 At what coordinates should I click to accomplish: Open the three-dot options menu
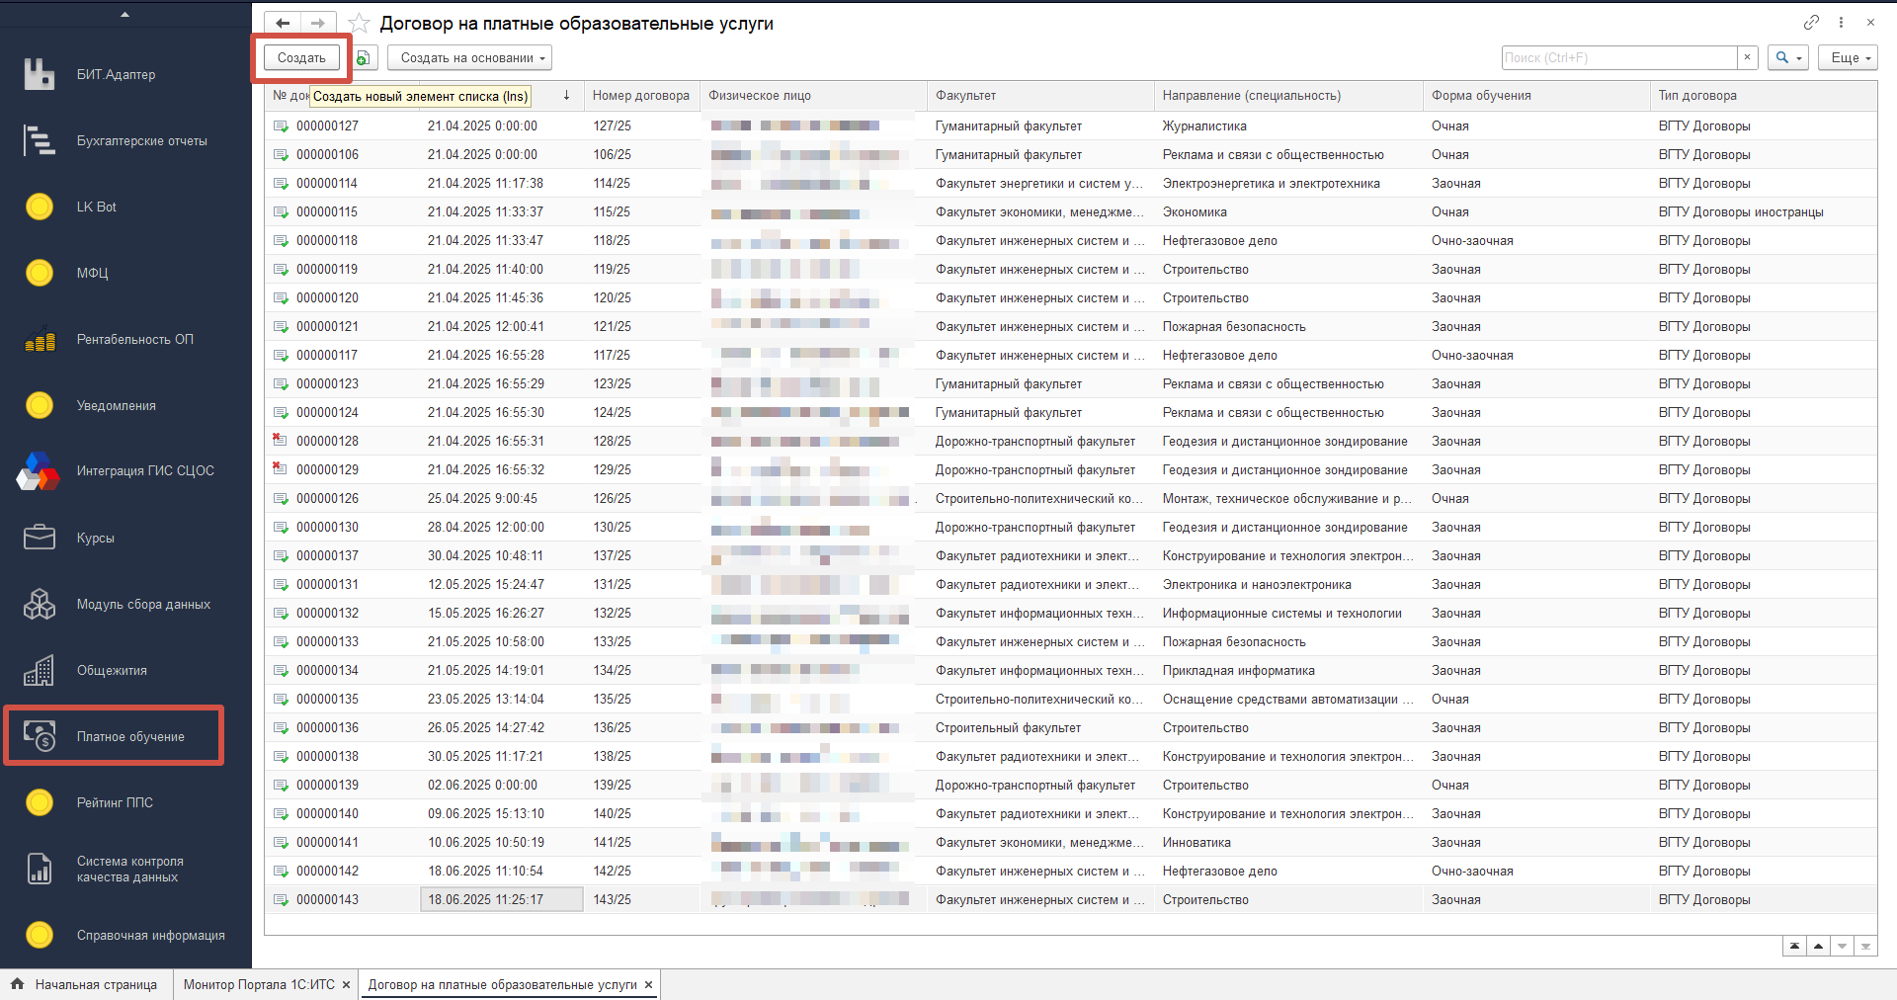point(1841,22)
